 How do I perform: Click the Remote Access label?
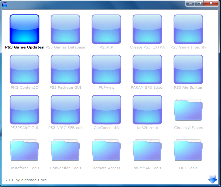coord(106,168)
